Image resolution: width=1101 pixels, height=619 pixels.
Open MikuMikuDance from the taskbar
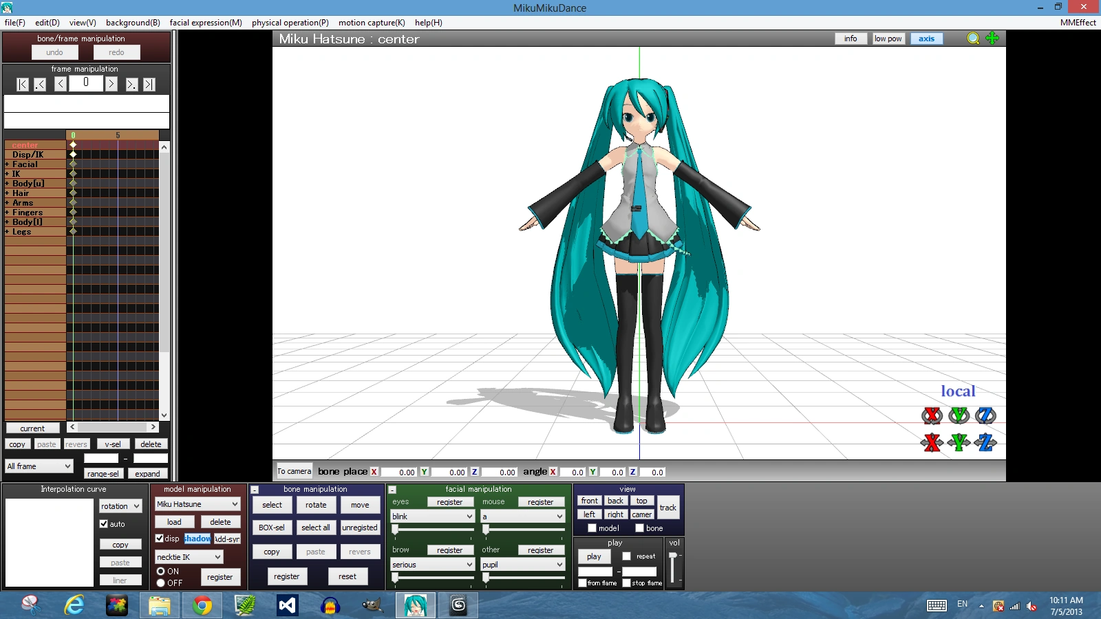coord(415,605)
